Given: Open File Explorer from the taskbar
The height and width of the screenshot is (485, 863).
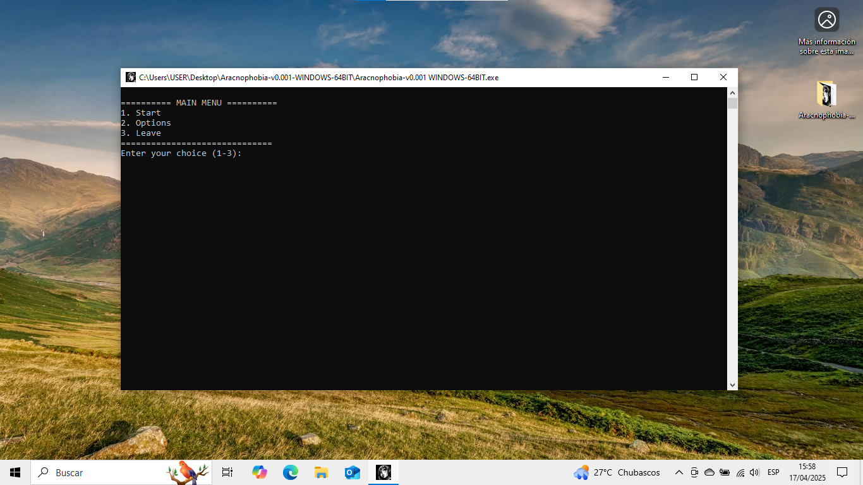Looking at the screenshot, I should (x=321, y=472).
